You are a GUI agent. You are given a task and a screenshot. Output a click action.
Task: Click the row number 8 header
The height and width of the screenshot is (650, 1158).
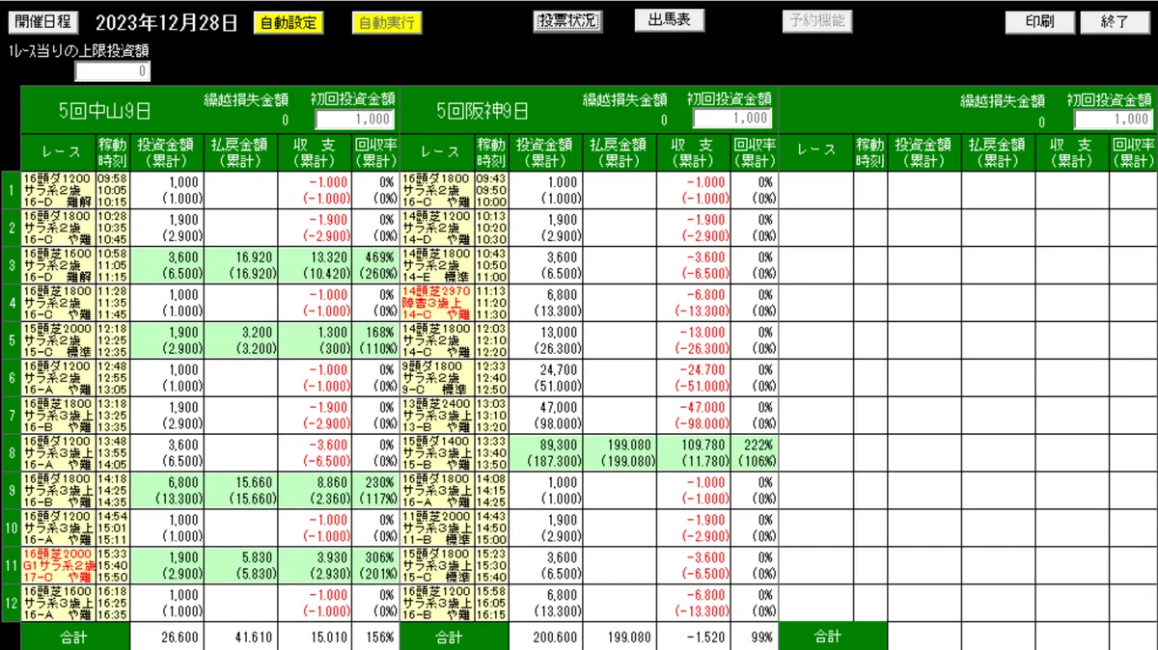pos(10,451)
